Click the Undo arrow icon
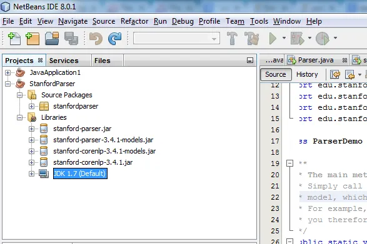367x244 pixels. tap(96, 39)
